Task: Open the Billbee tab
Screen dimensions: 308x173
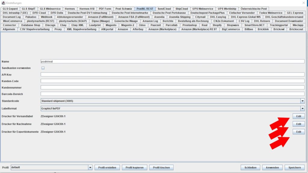Action: click(249, 29)
